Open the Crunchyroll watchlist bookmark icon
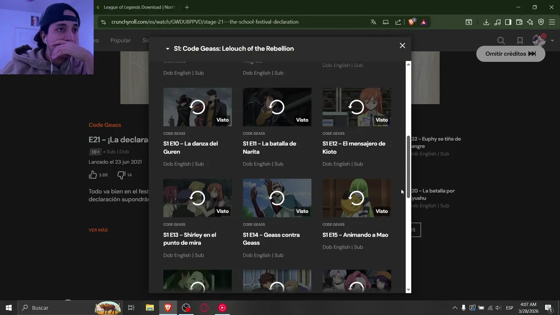The image size is (560, 315). pos(520,40)
